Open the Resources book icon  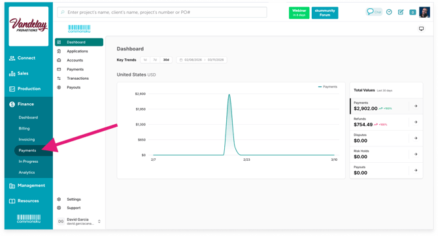[x=12, y=201]
